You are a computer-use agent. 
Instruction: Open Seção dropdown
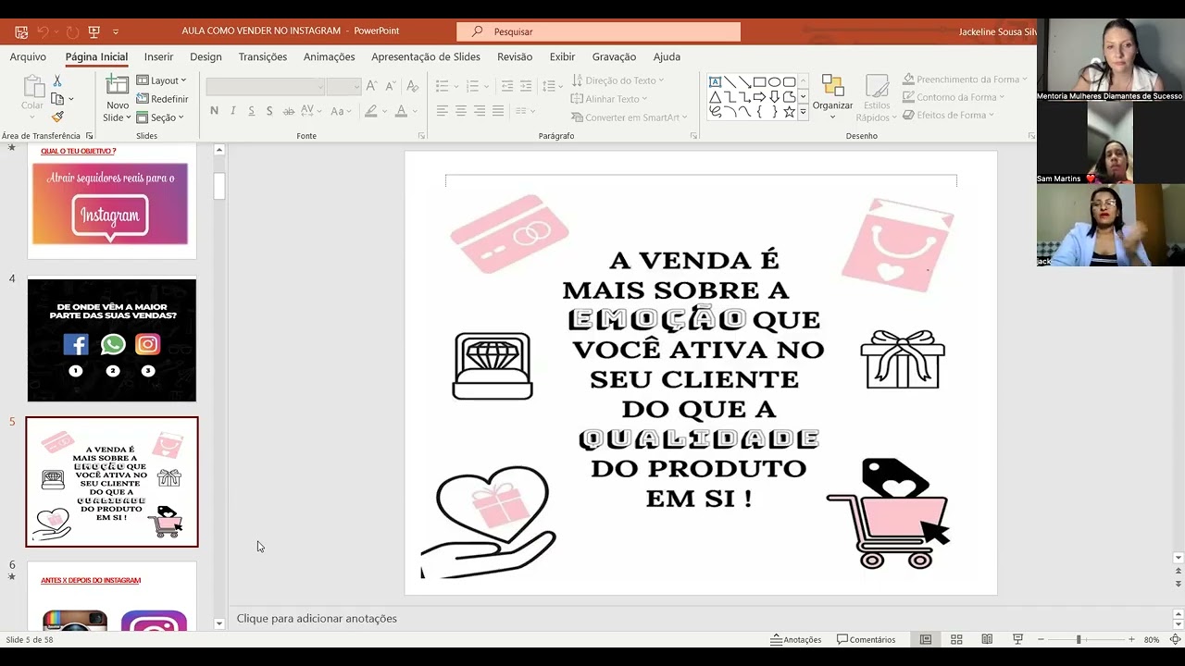160,117
